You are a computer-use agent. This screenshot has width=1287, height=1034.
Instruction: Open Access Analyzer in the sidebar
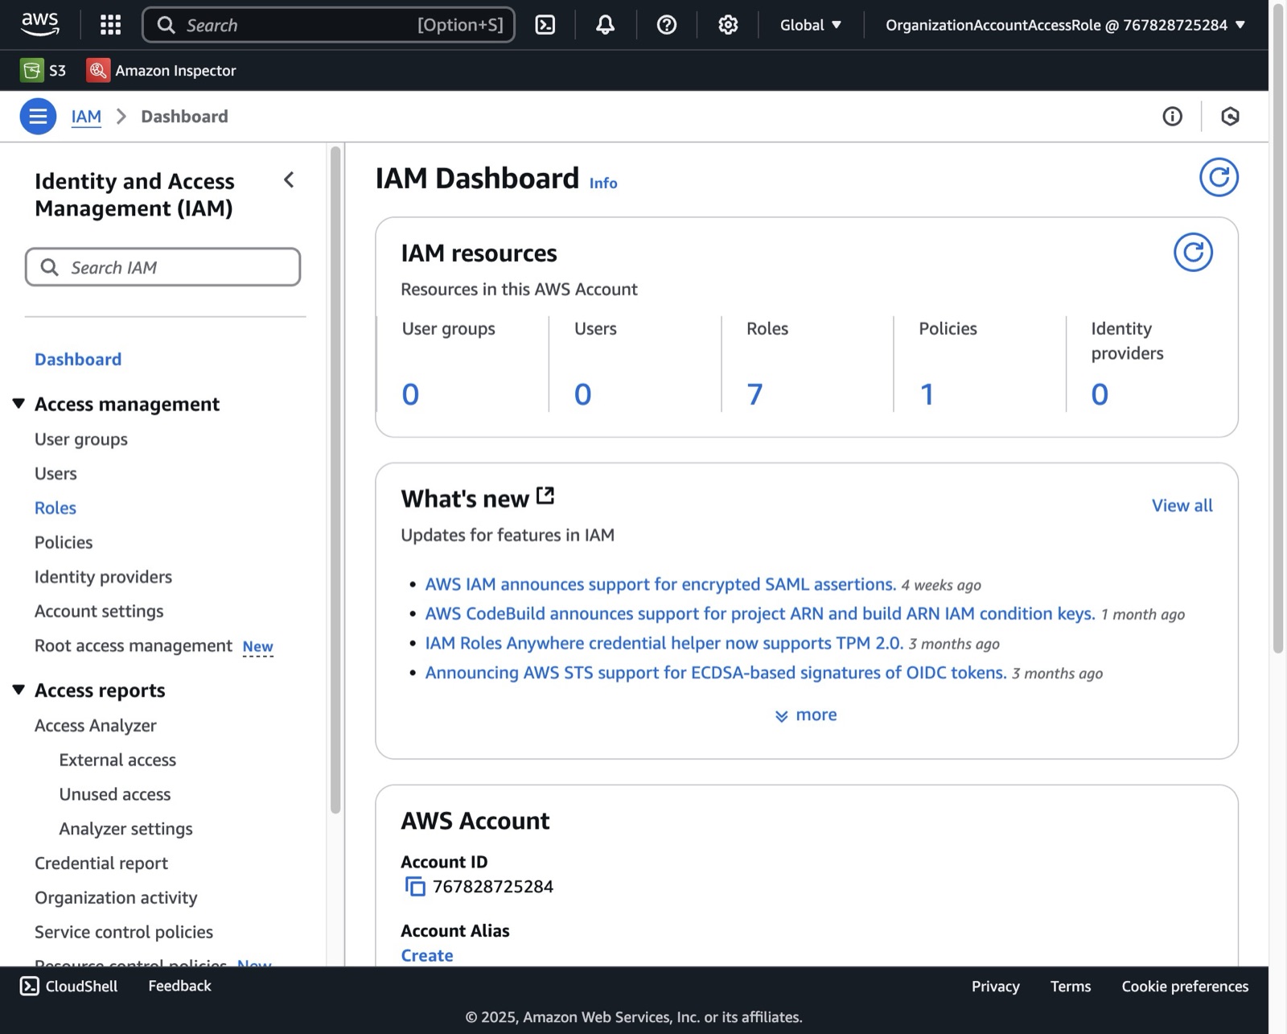tap(96, 726)
